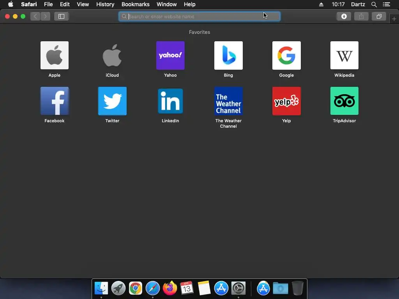Go back with the back arrow
This screenshot has width=399, height=299.
pos(35,16)
